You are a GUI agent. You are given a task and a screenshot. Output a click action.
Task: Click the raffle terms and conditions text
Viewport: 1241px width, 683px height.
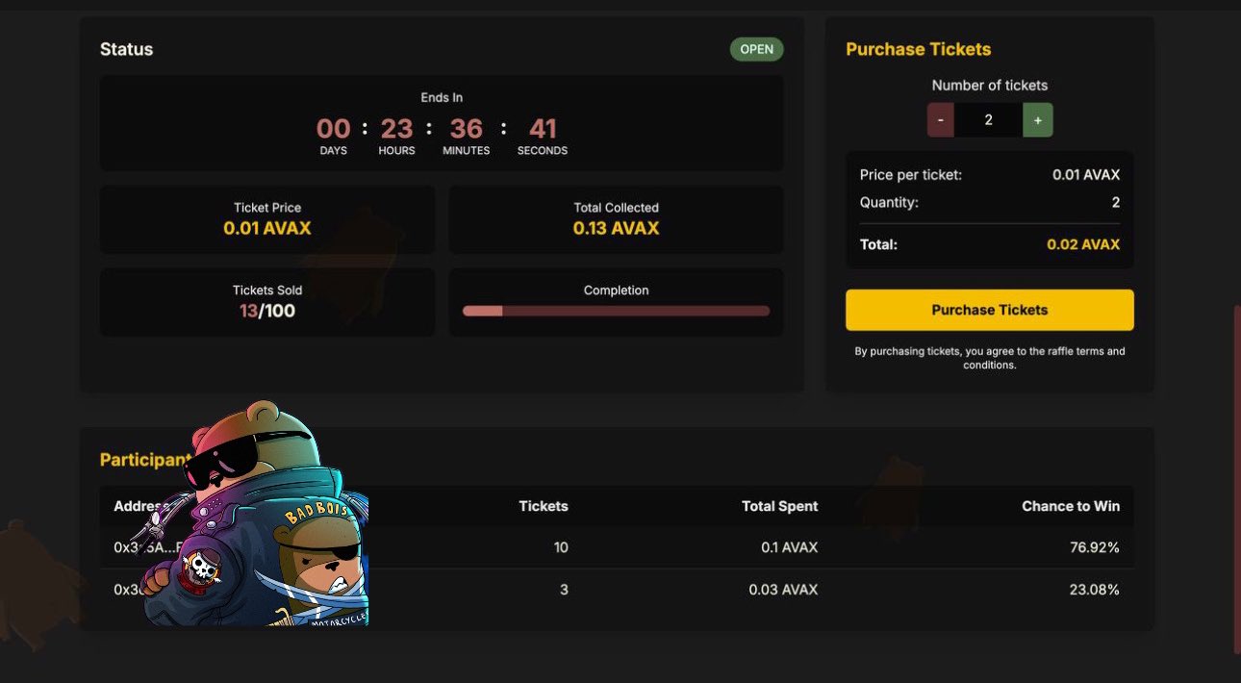coord(989,358)
